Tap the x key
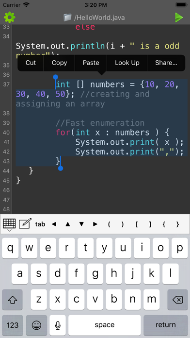The height and width of the screenshot is (338, 190). point(58,300)
